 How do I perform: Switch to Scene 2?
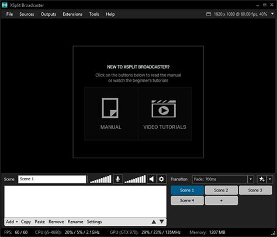pyautogui.click(x=221, y=190)
